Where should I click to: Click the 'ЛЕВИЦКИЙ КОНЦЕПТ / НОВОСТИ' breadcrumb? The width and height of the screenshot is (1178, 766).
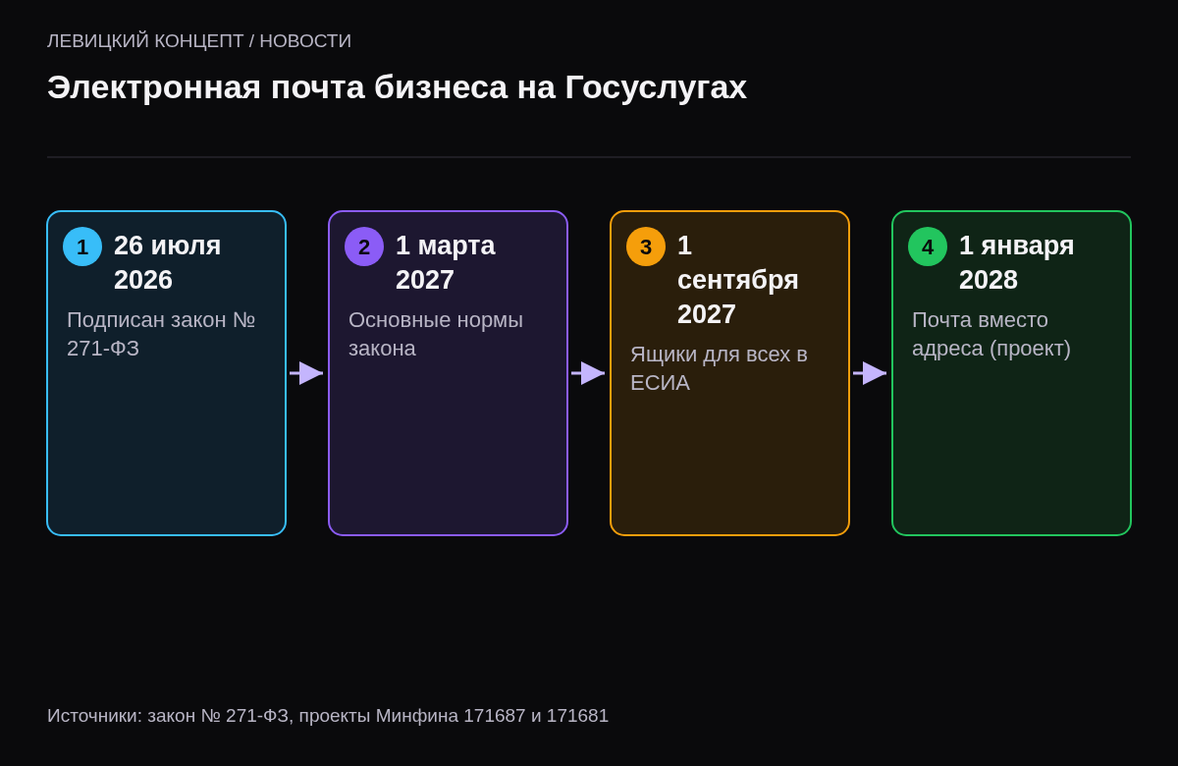(x=199, y=41)
